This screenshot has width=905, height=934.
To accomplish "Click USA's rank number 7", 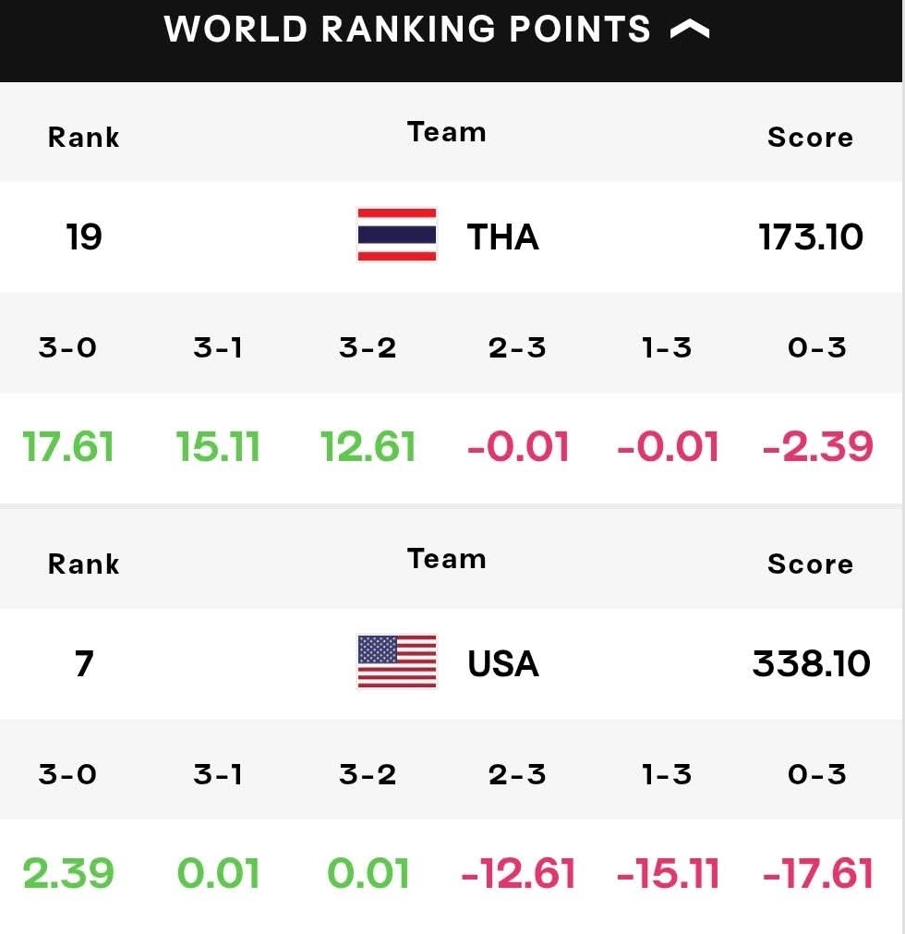I will click(84, 663).
